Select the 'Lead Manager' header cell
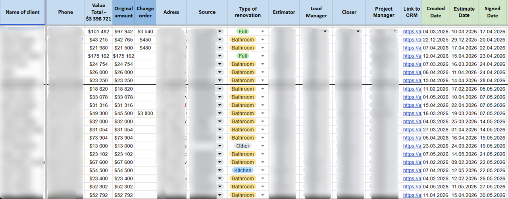 pos(316,12)
